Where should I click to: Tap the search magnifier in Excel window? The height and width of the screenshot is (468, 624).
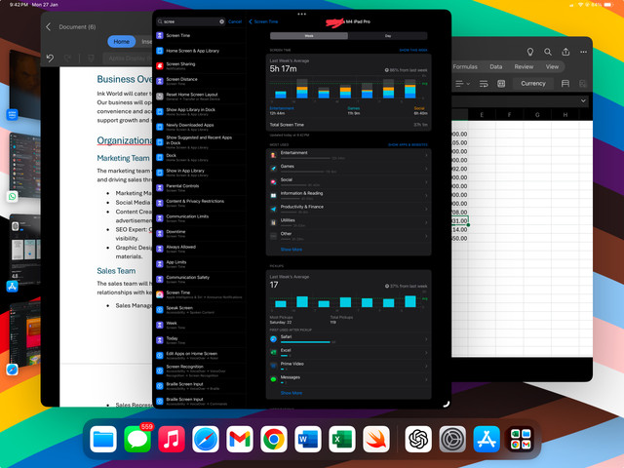(548, 52)
